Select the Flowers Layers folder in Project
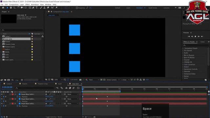This screenshot has height=118, width=210. (x=10, y=47)
